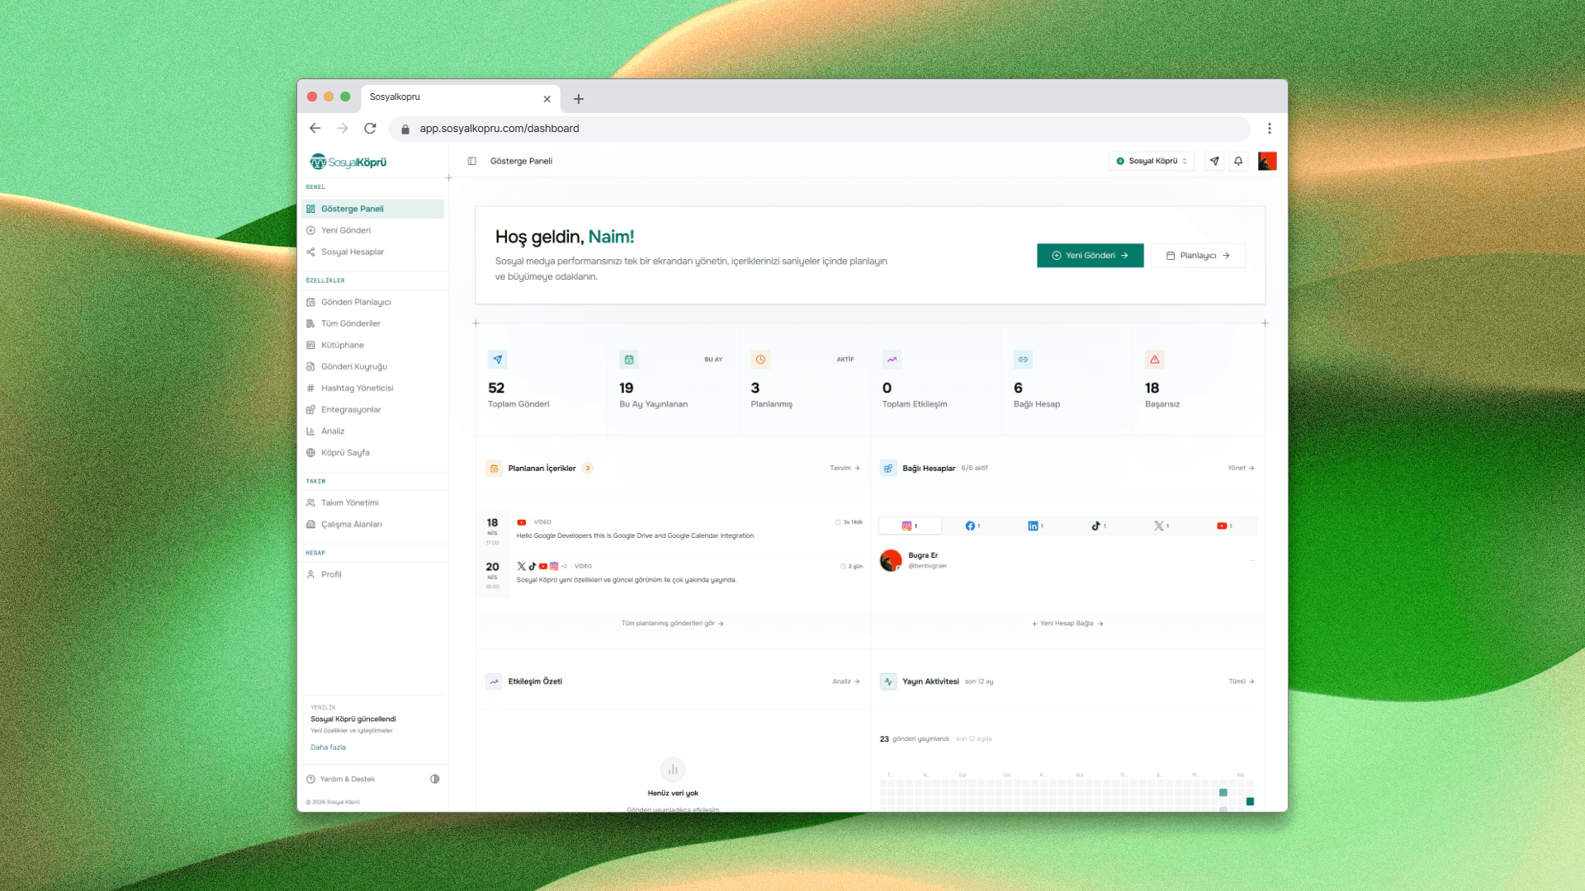This screenshot has height=891, width=1585.
Task: Select the YouTube accounts tab
Action: pyautogui.click(x=1224, y=526)
